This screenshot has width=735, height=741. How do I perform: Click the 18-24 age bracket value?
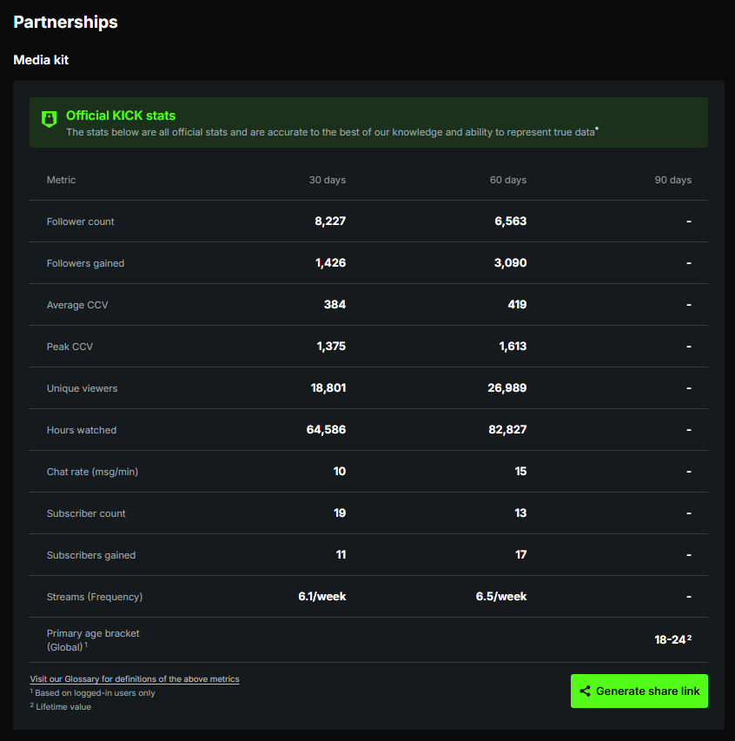point(673,639)
